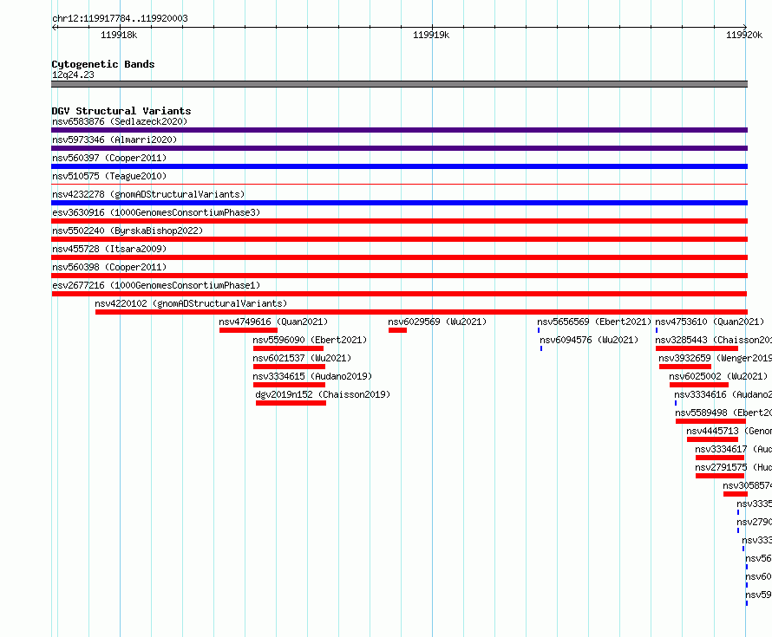Click the DGV Structural Variants track title

[x=121, y=111]
